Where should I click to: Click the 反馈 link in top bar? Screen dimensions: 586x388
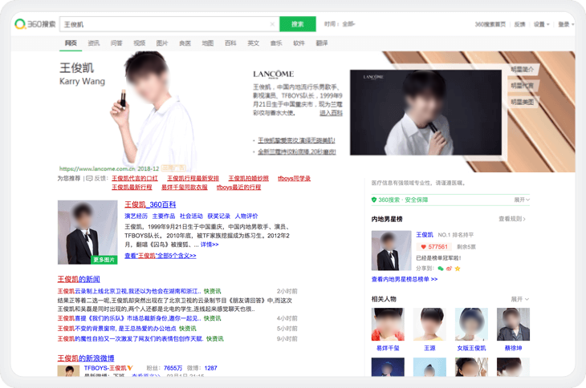pos(519,24)
